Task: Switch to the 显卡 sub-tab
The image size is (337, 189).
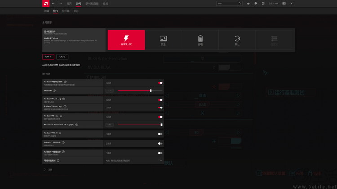Action: 56,11
